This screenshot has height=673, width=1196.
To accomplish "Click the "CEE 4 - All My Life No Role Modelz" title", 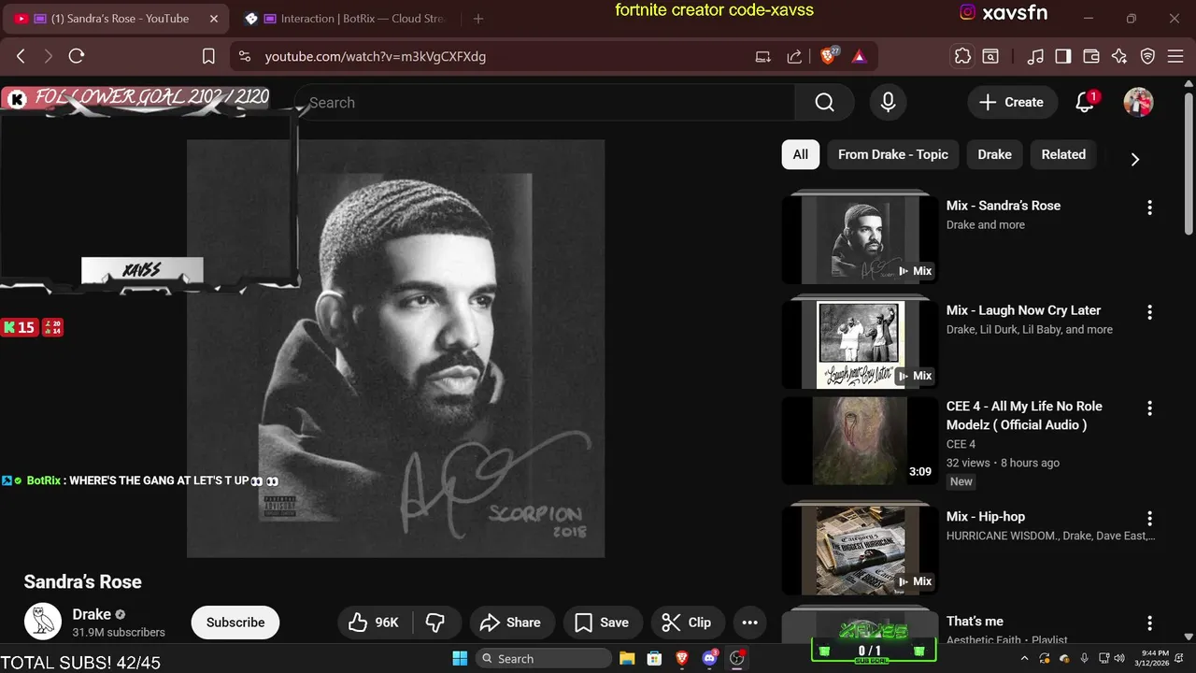I will point(1024,415).
